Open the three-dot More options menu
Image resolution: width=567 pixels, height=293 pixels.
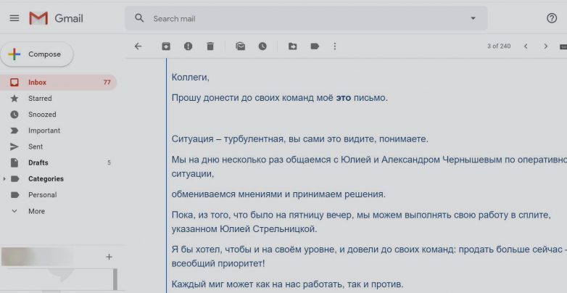pyautogui.click(x=335, y=46)
